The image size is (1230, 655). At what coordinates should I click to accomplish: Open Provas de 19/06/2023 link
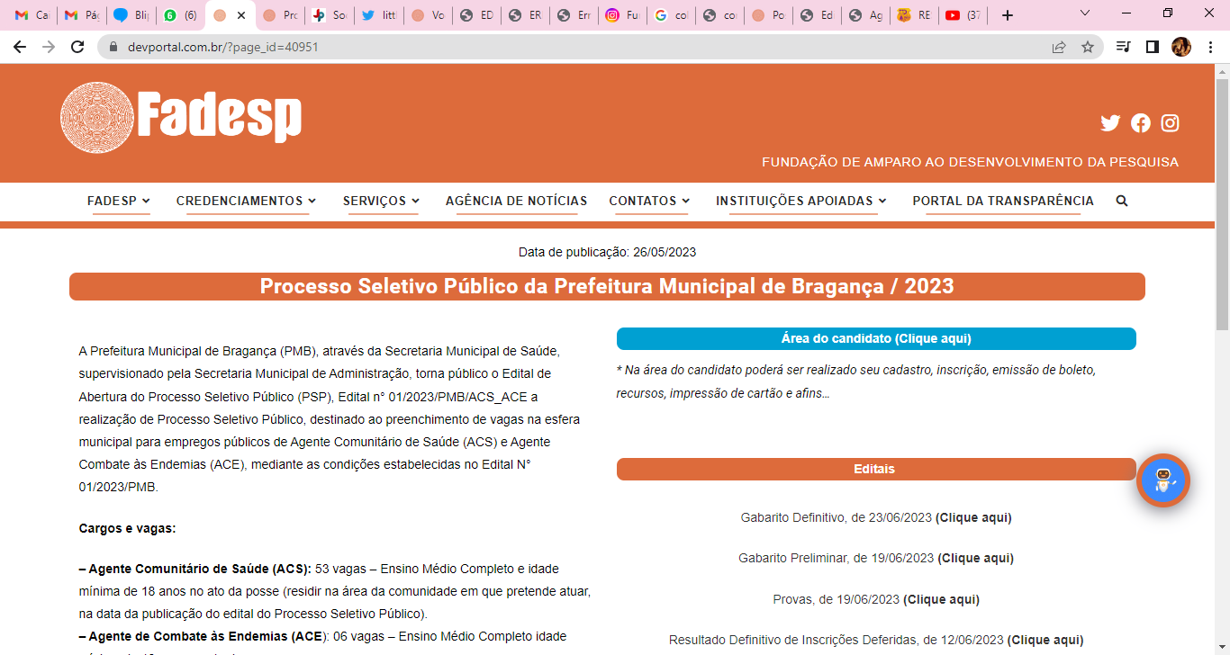[x=941, y=599]
